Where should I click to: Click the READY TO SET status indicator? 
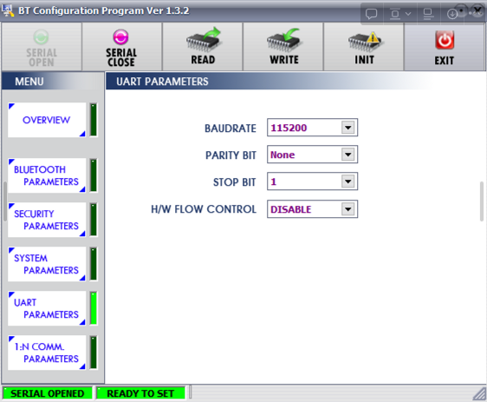140,393
